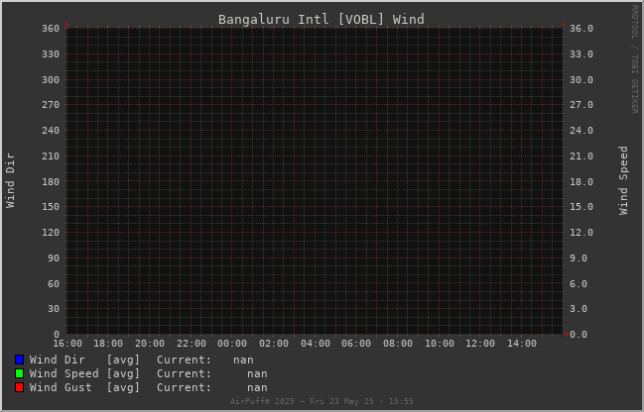This screenshot has height=412, width=644.
Task: Click the 33.0 wind speed axis value
Action: pos(581,54)
